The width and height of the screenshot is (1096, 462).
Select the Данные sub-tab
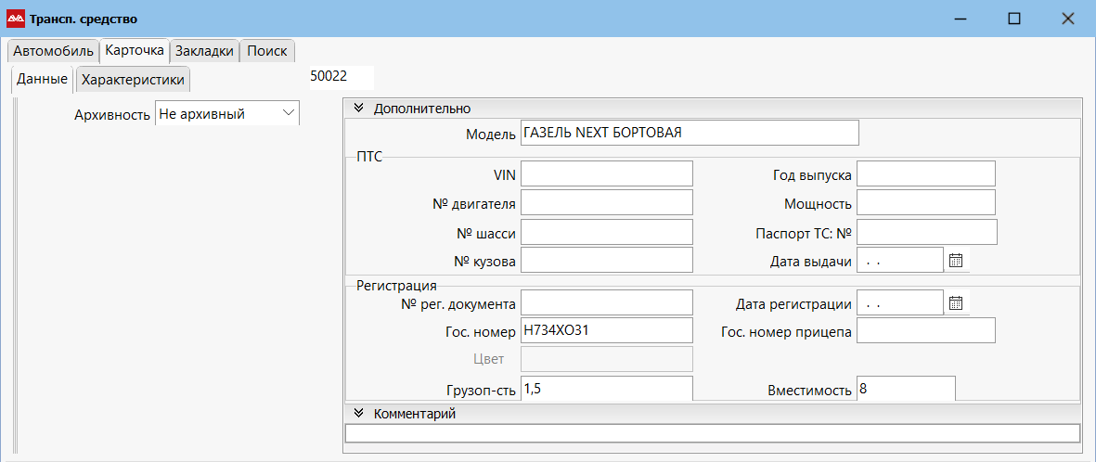[x=42, y=79]
